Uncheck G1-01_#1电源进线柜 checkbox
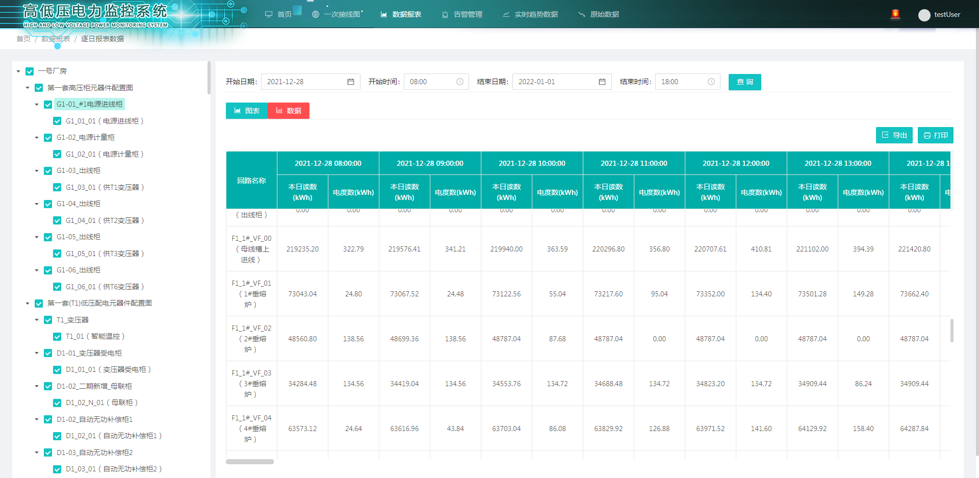This screenshot has width=979, height=478. (48, 105)
